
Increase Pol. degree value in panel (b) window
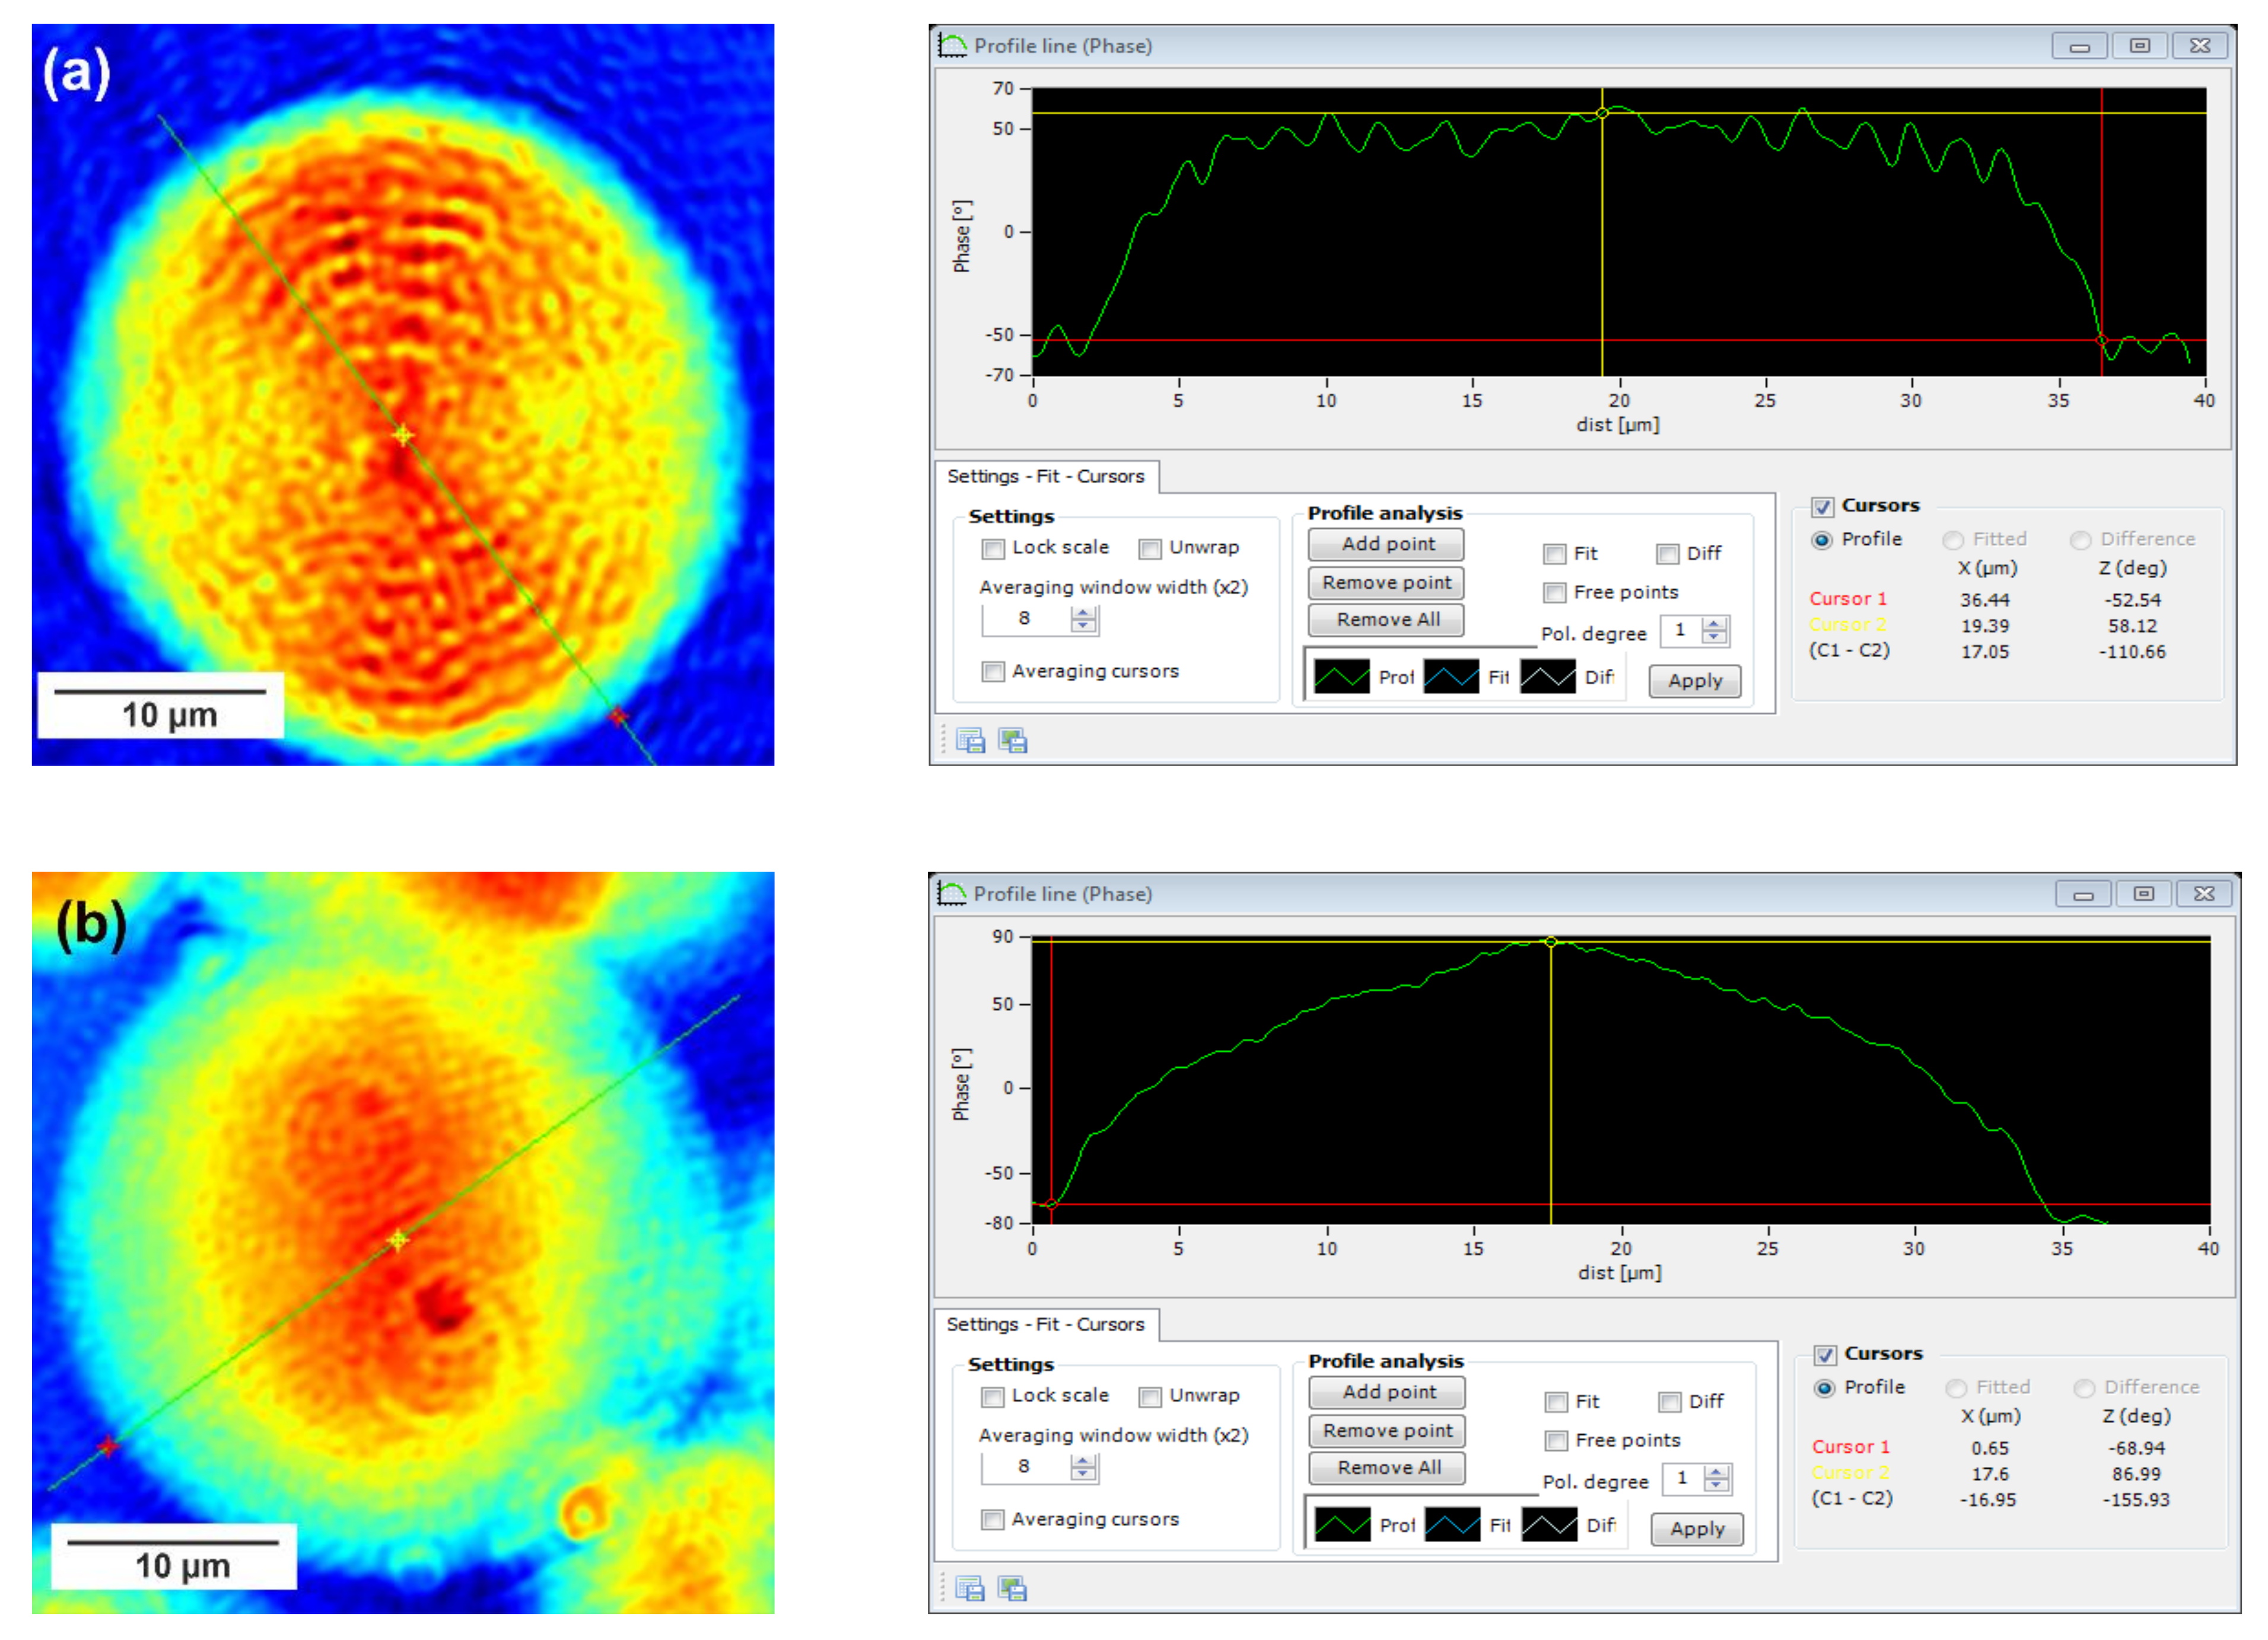(x=1716, y=1472)
